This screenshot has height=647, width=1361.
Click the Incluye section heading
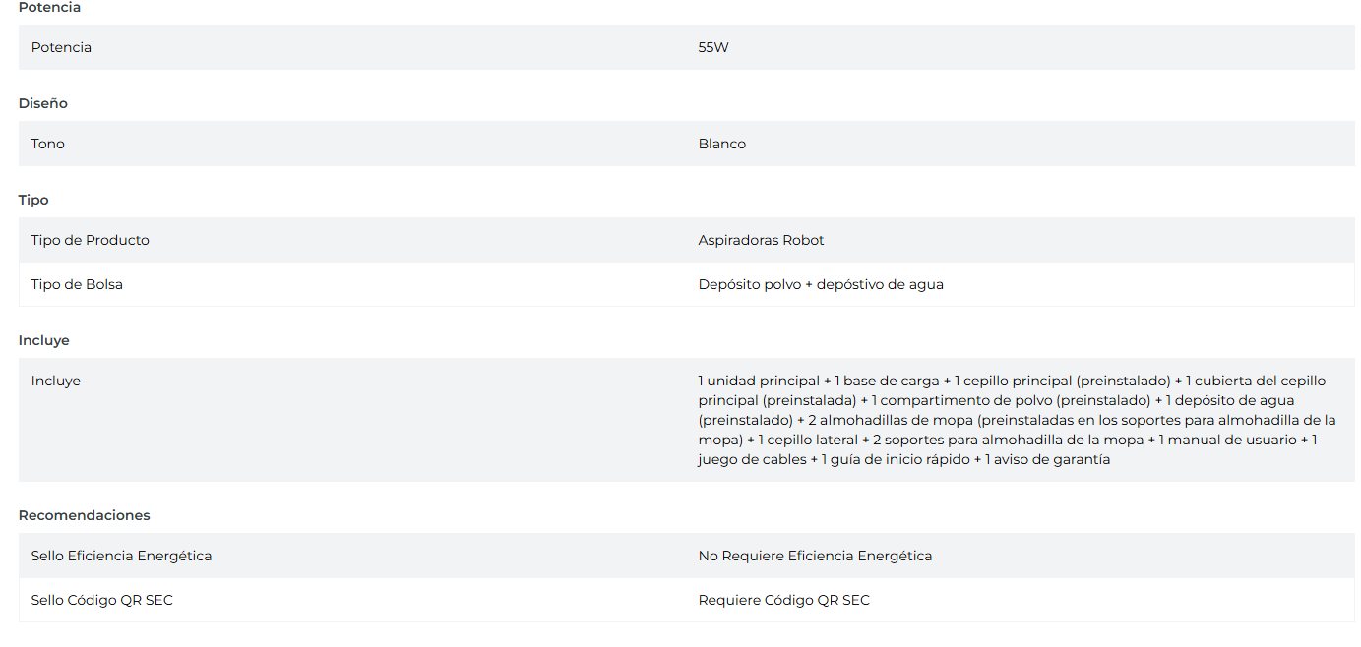[x=43, y=340]
